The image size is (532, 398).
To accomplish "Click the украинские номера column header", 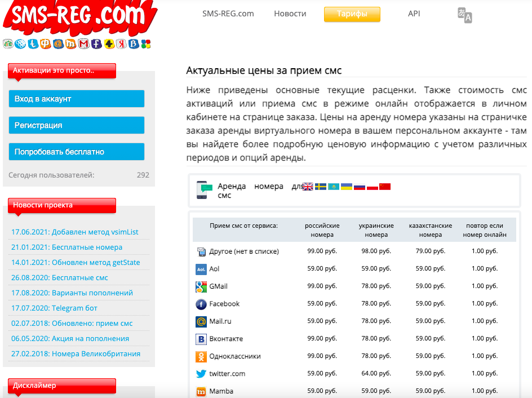I will pos(376,230).
